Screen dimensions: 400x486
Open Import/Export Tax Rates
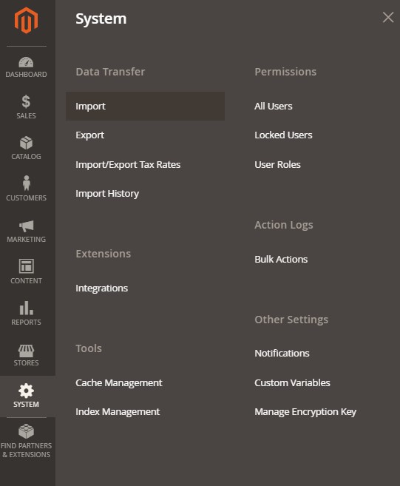coord(128,164)
